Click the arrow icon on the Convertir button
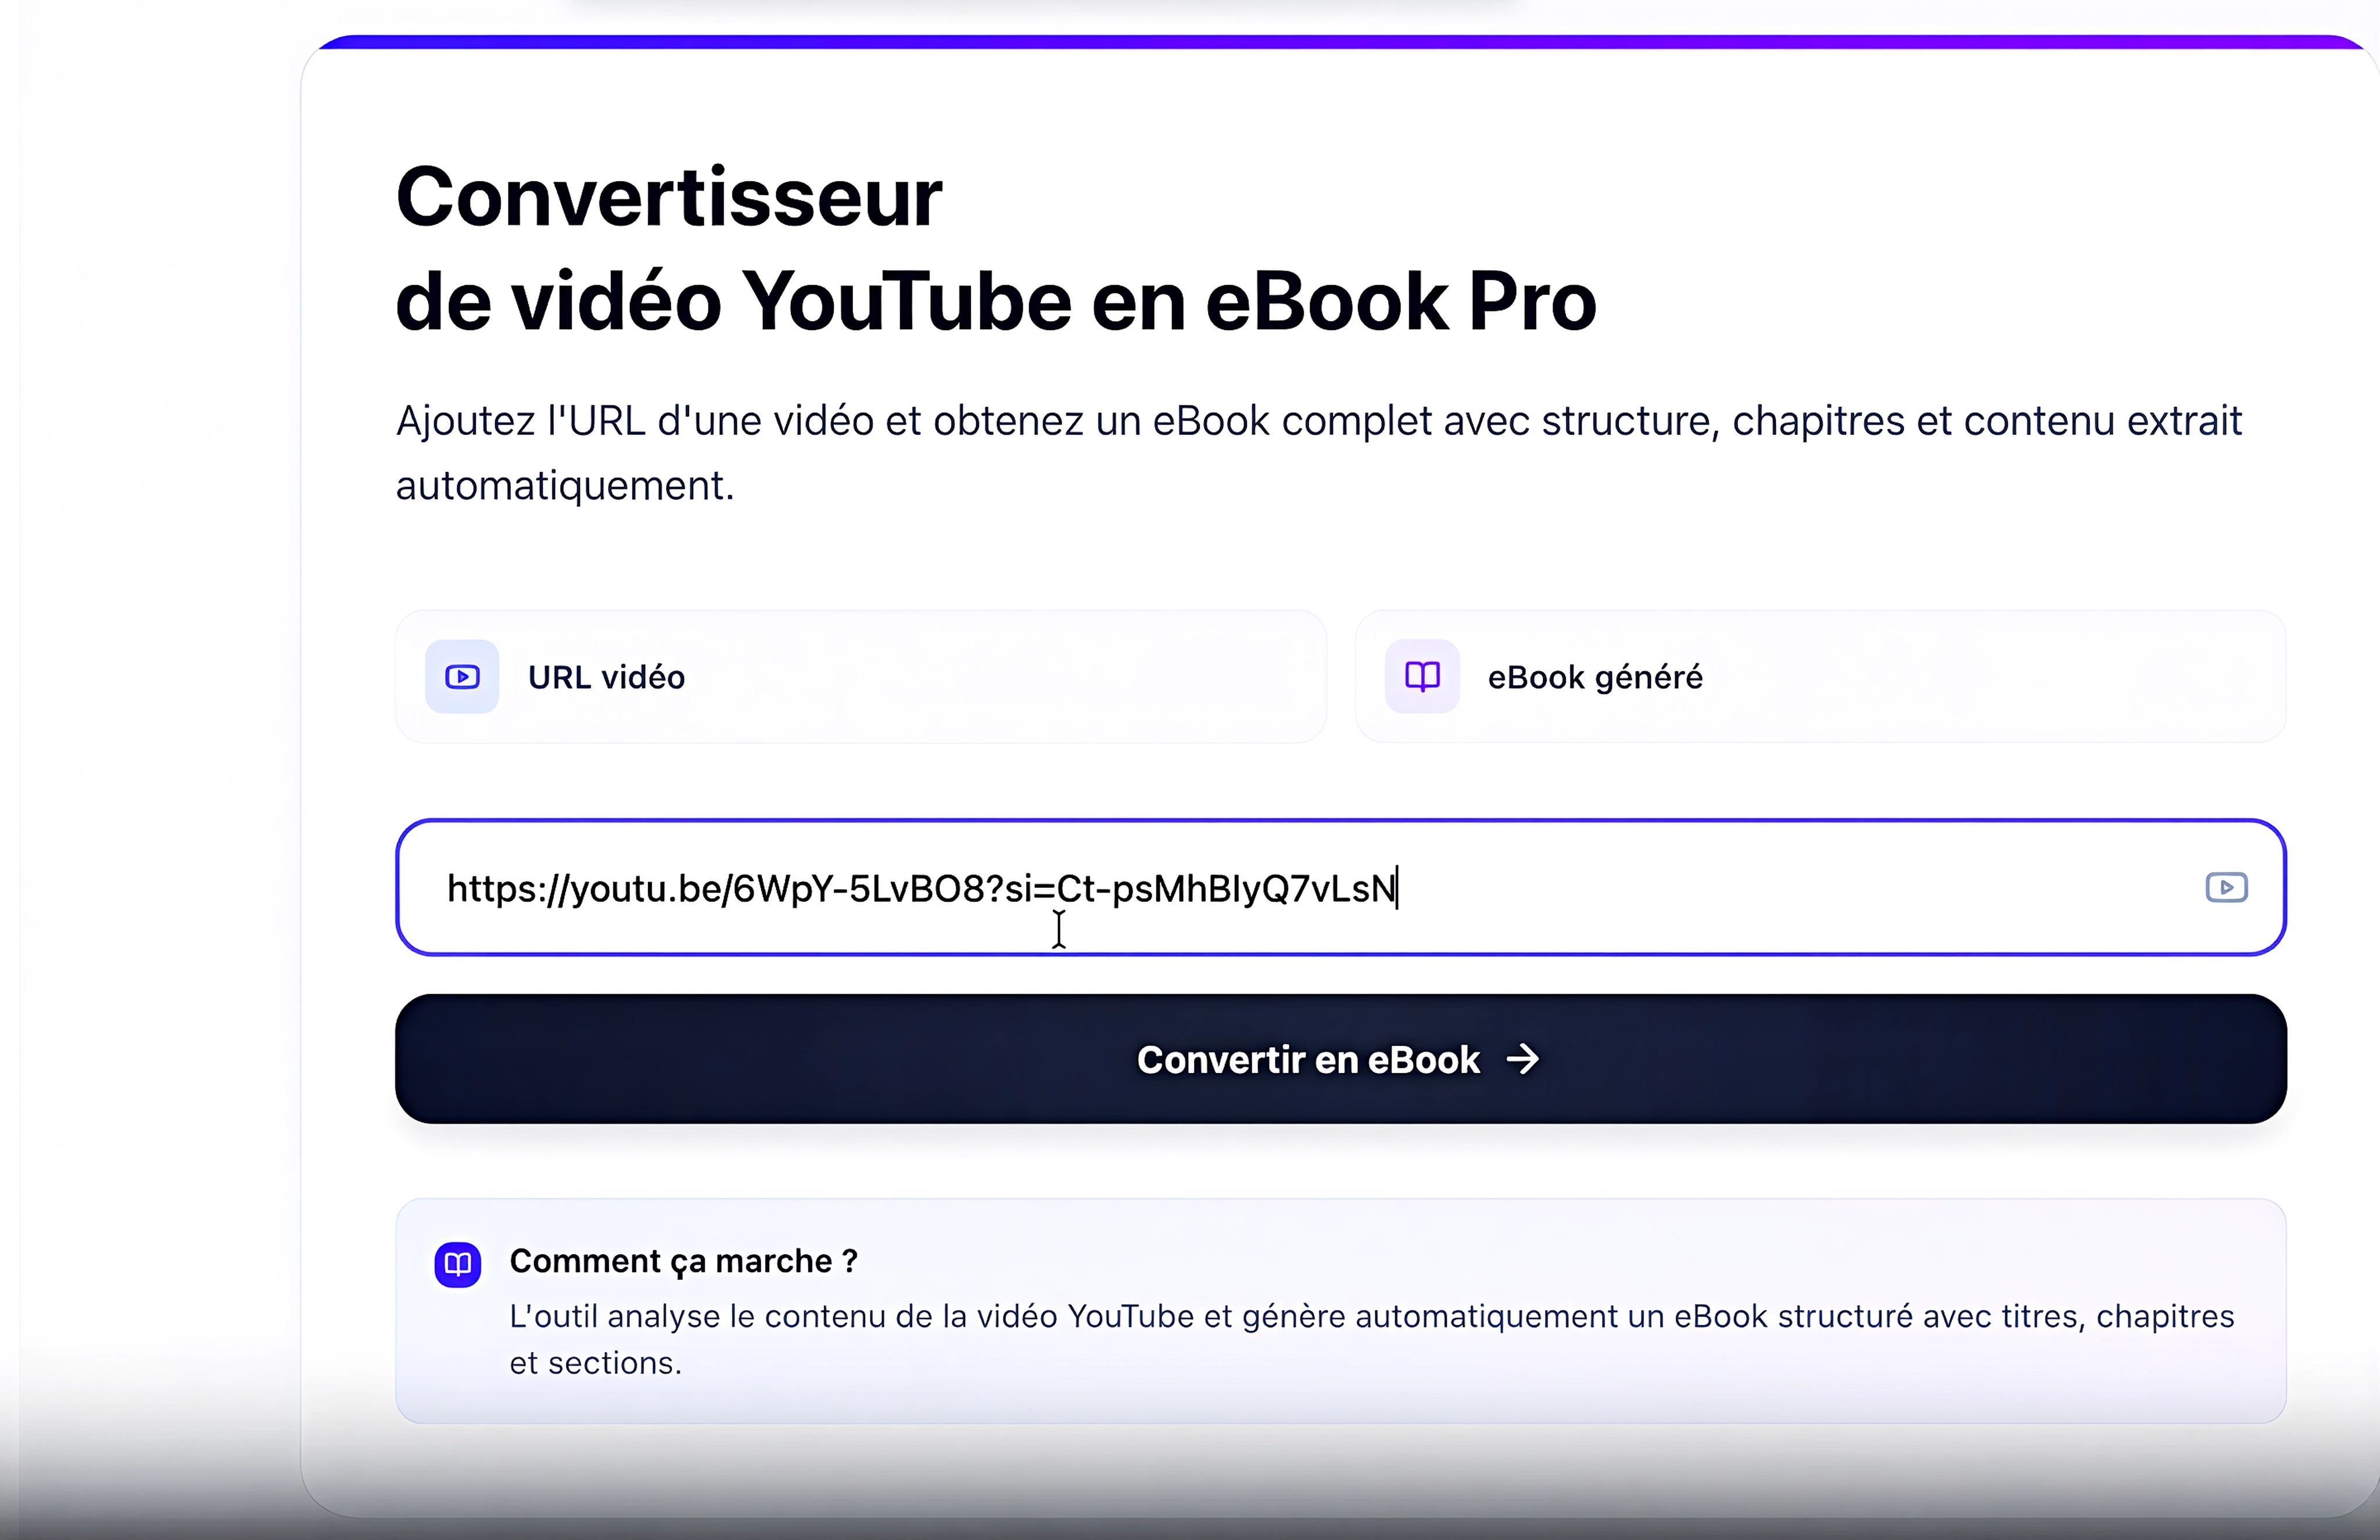 point(1523,1059)
